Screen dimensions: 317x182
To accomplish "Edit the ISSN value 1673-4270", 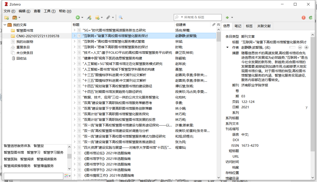I will point(250,145).
